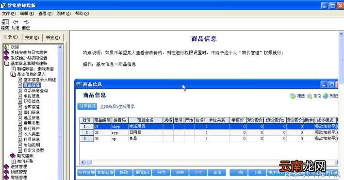The width and height of the screenshot is (344, 180).
Task: Click the 下移 button
Action: click(258, 173)
